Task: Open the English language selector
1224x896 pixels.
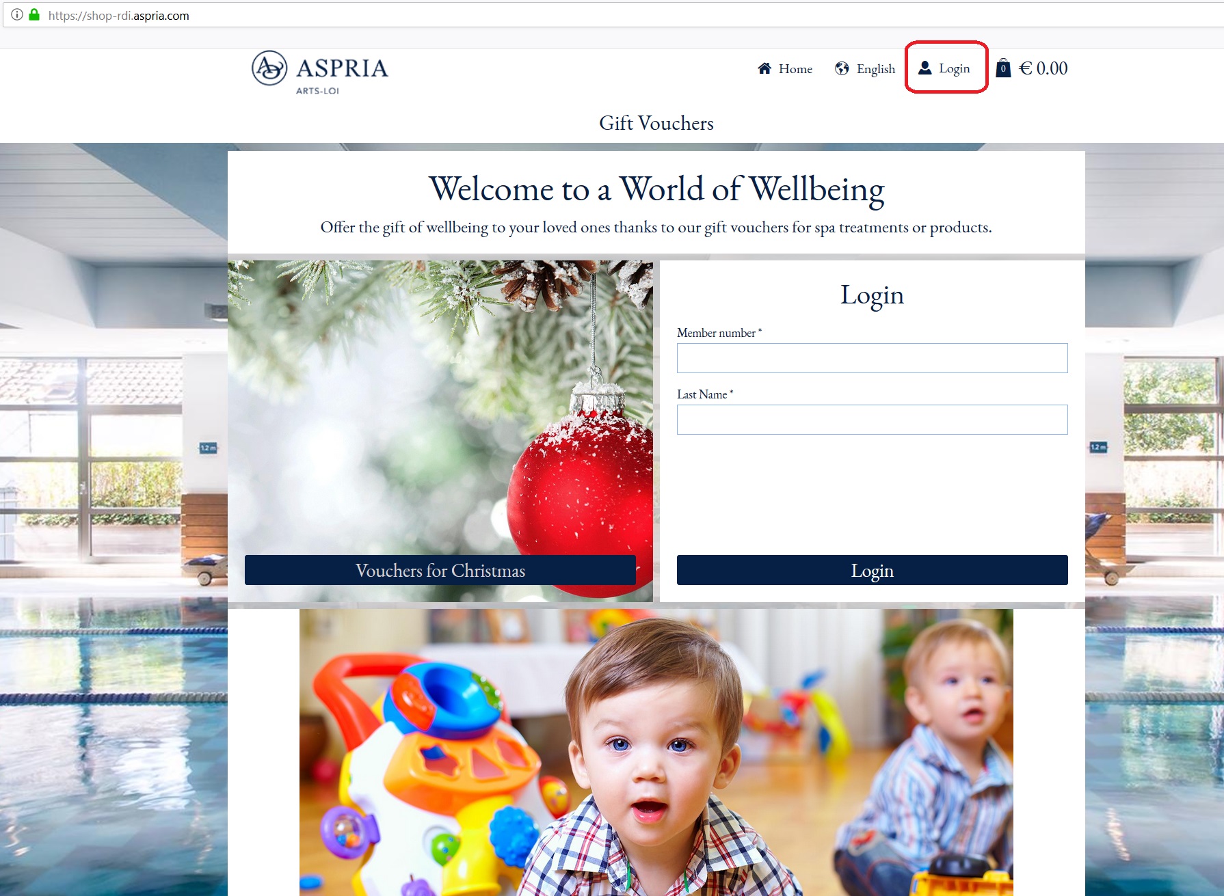Action: click(x=865, y=68)
